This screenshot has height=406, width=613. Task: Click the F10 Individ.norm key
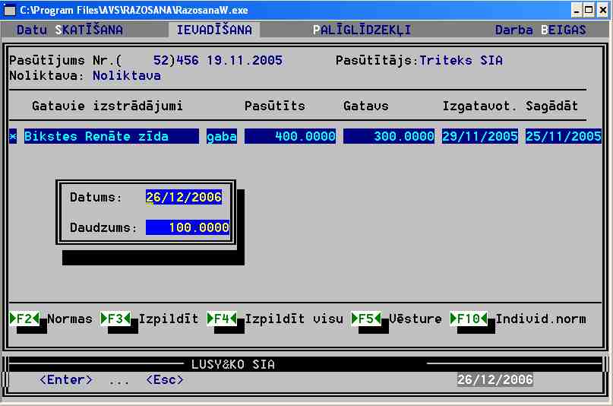pos(518,319)
